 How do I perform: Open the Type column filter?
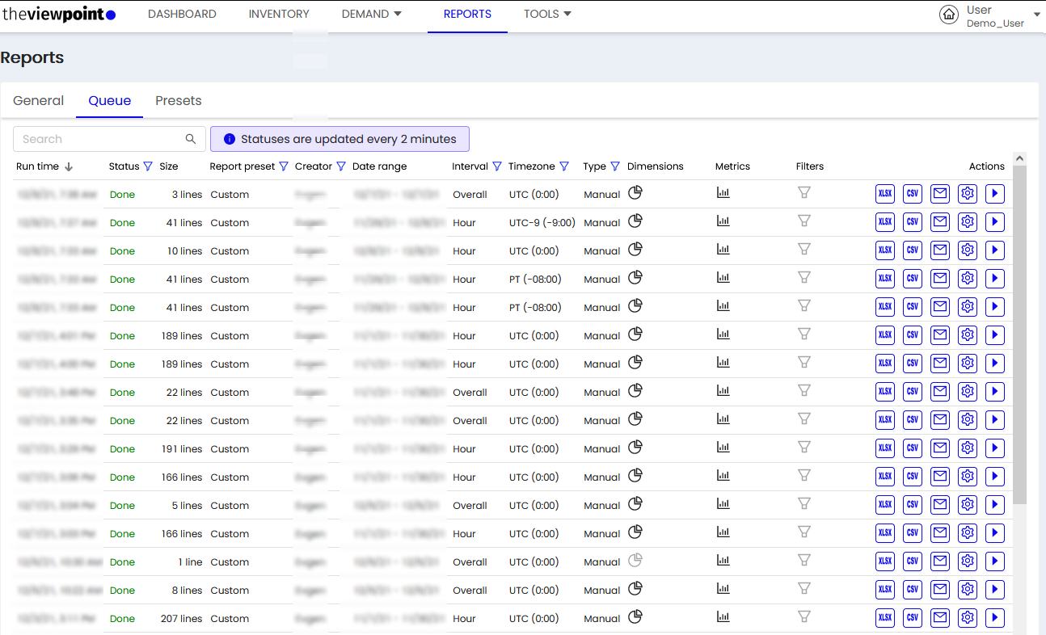coord(615,166)
